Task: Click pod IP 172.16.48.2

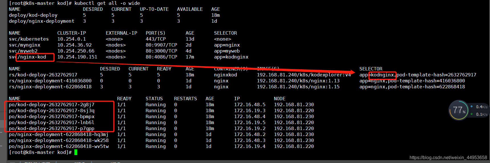Action: pyautogui.click(x=250, y=134)
